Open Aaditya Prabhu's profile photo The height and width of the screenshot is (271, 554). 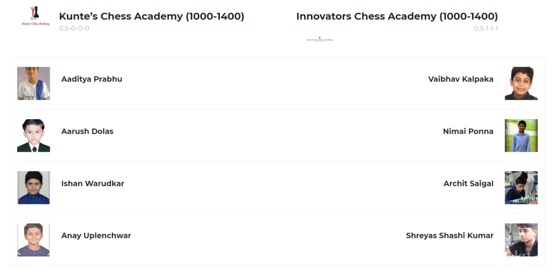33,83
